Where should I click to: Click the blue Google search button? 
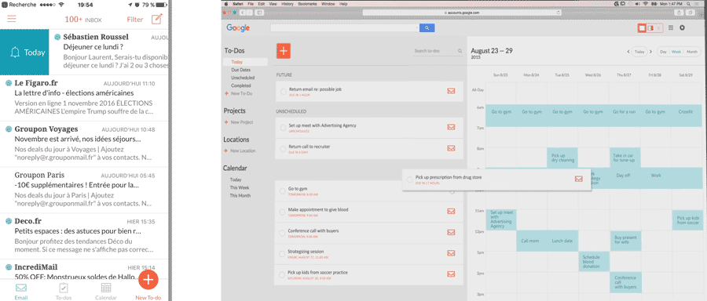coord(427,28)
